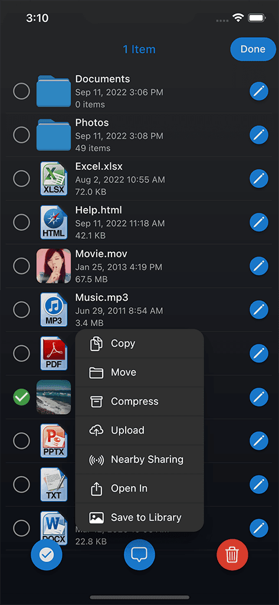
Task: Select the Music.mp3 checkbox circle
Action: coord(21,310)
